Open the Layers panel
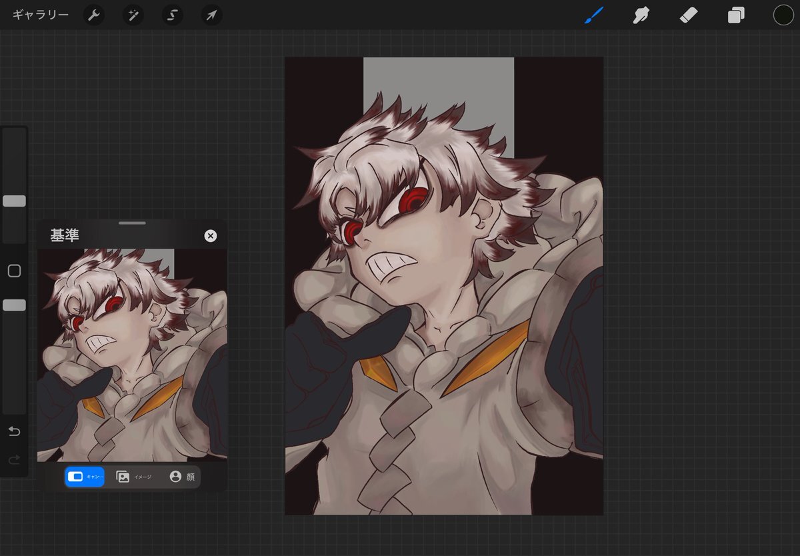The width and height of the screenshot is (800, 556). point(736,15)
